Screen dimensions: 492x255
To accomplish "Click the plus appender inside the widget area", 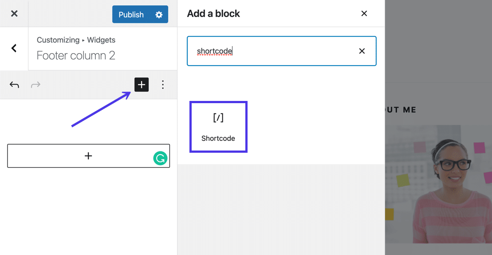I will 88,156.
